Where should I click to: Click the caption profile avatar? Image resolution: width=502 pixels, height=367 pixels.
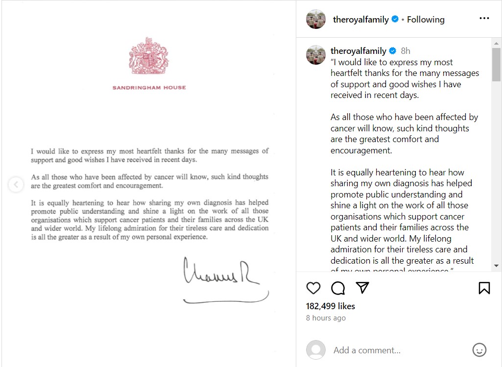tap(316, 55)
